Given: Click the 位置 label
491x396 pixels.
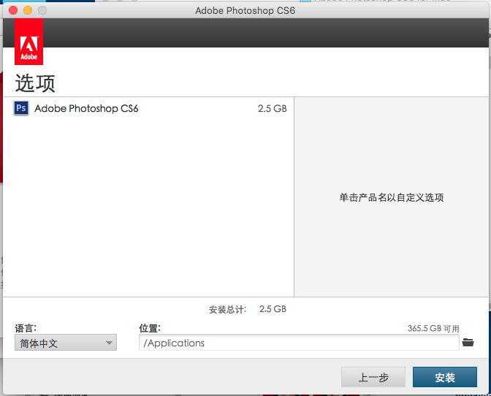Looking at the screenshot, I should tap(150, 328).
